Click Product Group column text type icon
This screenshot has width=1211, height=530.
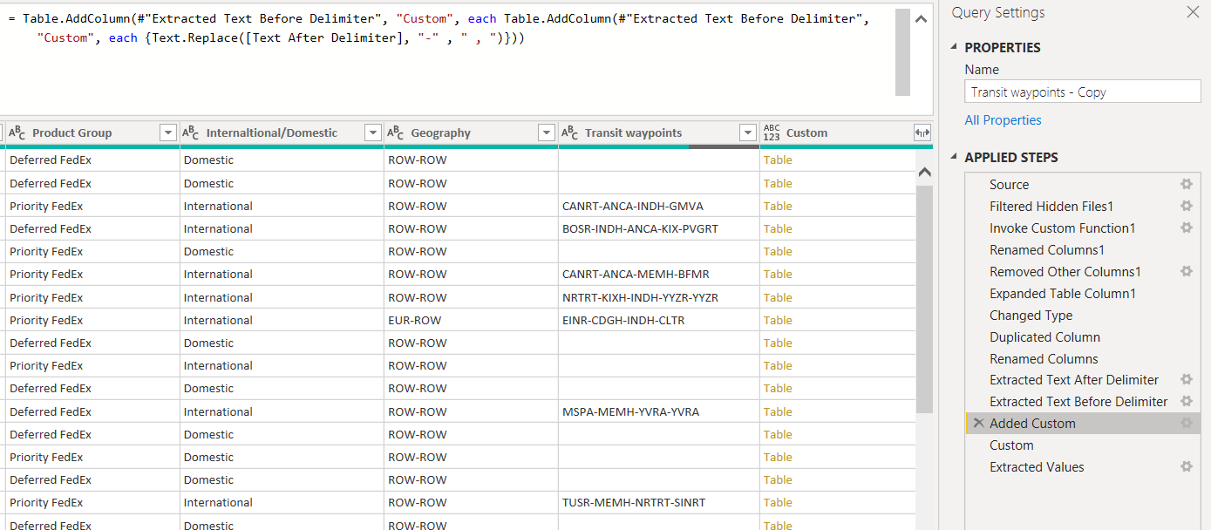pos(17,132)
